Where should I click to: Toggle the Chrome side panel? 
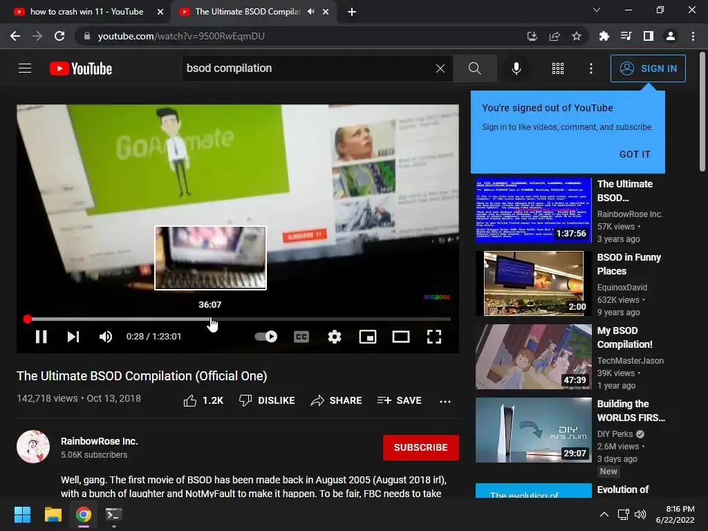[648, 36]
